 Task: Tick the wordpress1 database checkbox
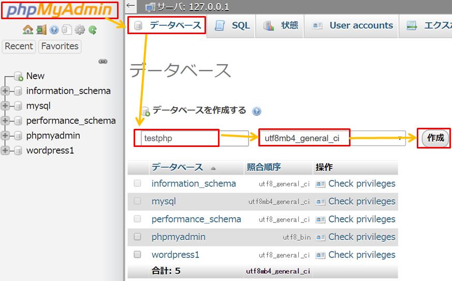tap(137, 255)
